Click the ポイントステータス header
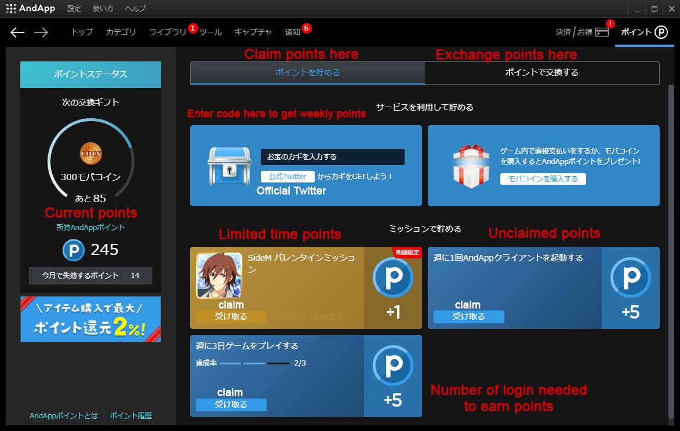 tap(90, 75)
